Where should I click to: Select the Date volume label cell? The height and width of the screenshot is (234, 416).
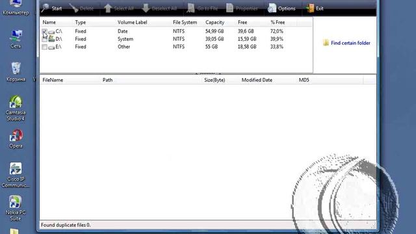click(x=123, y=31)
